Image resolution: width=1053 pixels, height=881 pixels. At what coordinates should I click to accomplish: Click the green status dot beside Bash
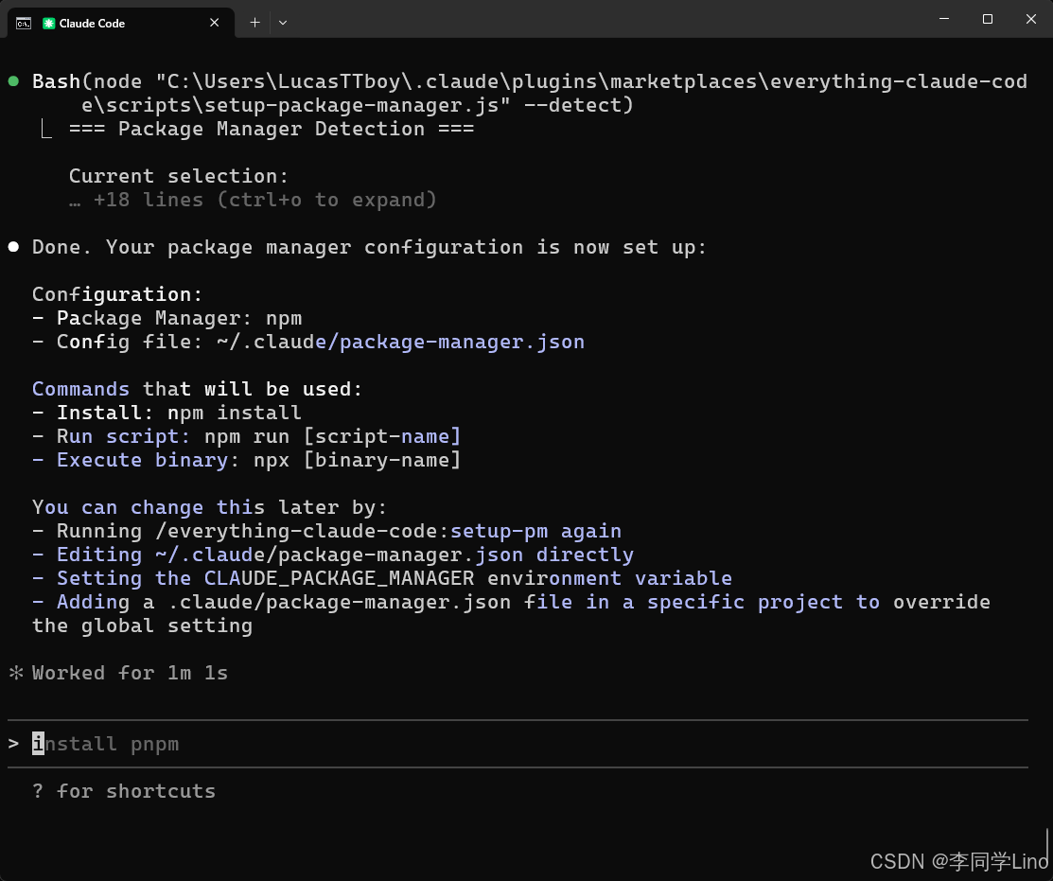(x=14, y=81)
